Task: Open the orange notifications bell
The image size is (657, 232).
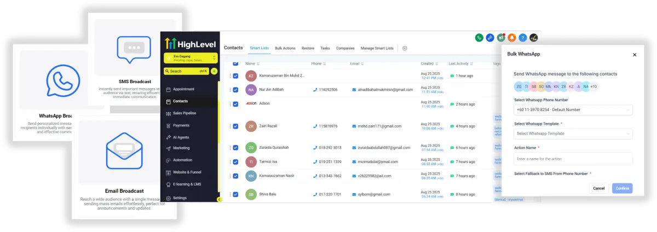Action: [x=512, y=38]
